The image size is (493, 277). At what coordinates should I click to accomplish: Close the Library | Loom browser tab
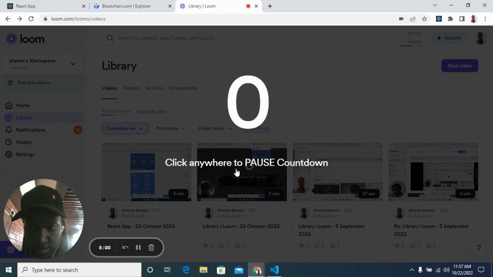(256, 6)
